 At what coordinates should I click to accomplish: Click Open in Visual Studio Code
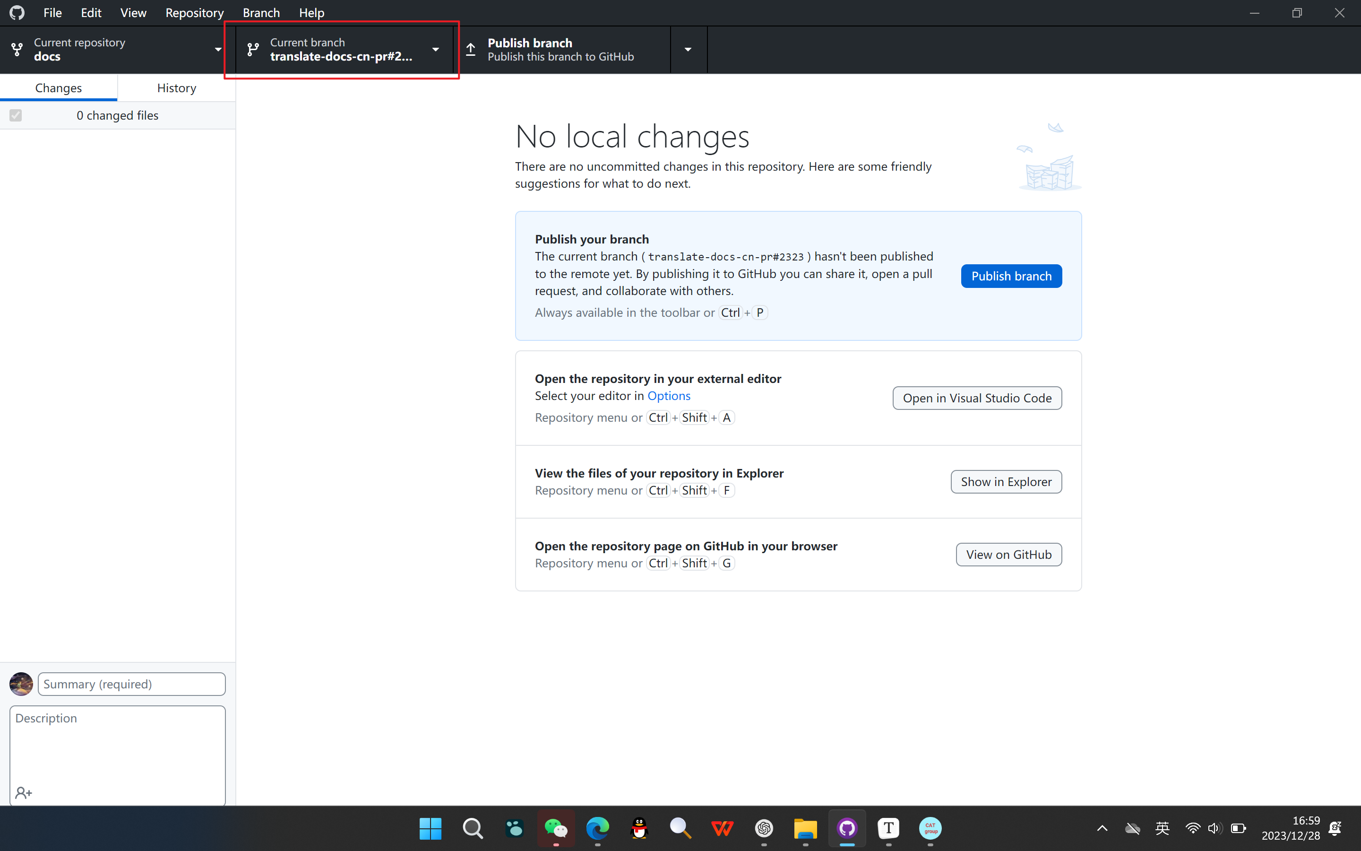click(x=977, y=398)
